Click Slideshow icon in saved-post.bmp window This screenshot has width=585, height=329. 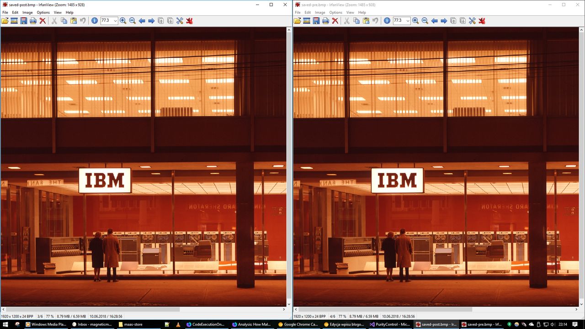(14, 21)
